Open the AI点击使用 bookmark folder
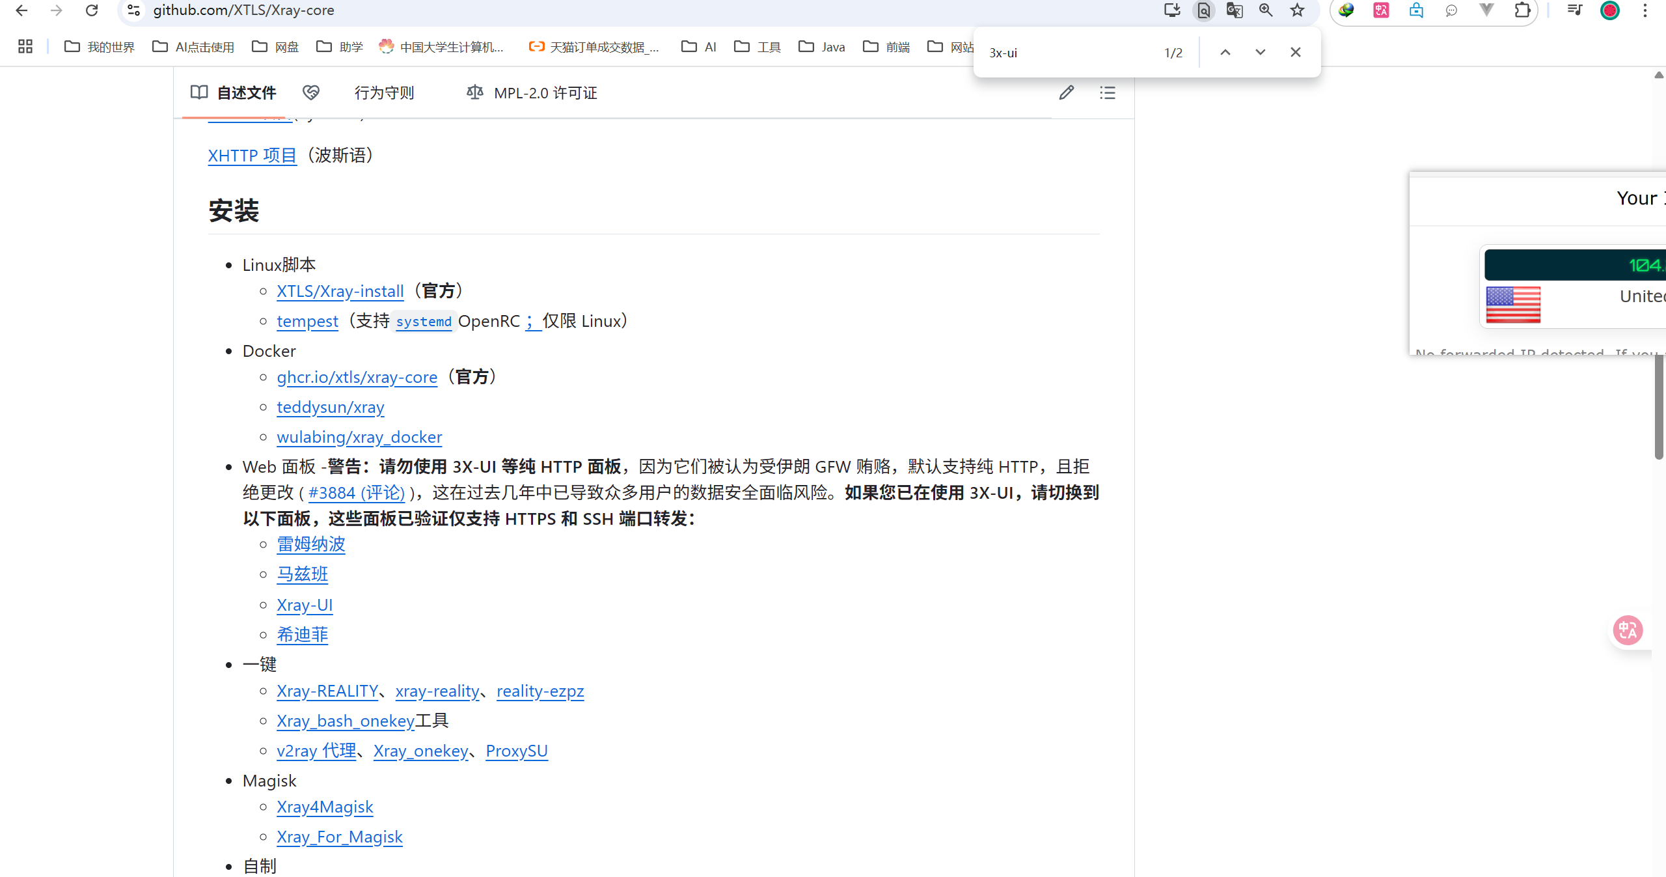 click(193, 47)
